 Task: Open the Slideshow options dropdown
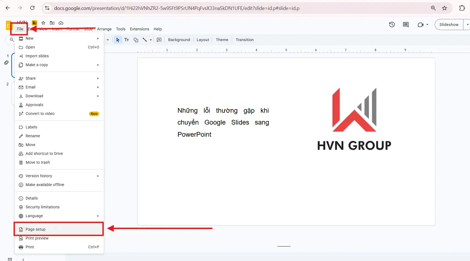[x=467, y=25]
